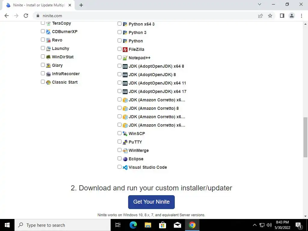Open the notification center
Image resolution: width=308 pixels, height=231 pixels.
point(299,225)
